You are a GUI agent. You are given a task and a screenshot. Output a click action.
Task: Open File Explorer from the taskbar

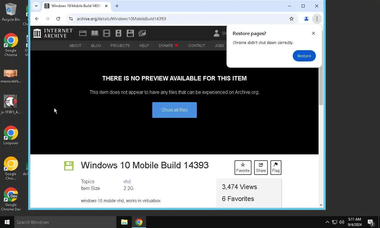pos(124,222)
